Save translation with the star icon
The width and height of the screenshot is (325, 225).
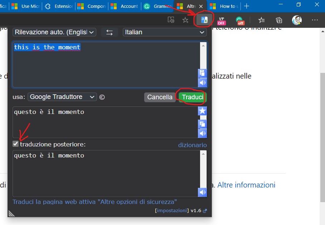tap(203, 111)
